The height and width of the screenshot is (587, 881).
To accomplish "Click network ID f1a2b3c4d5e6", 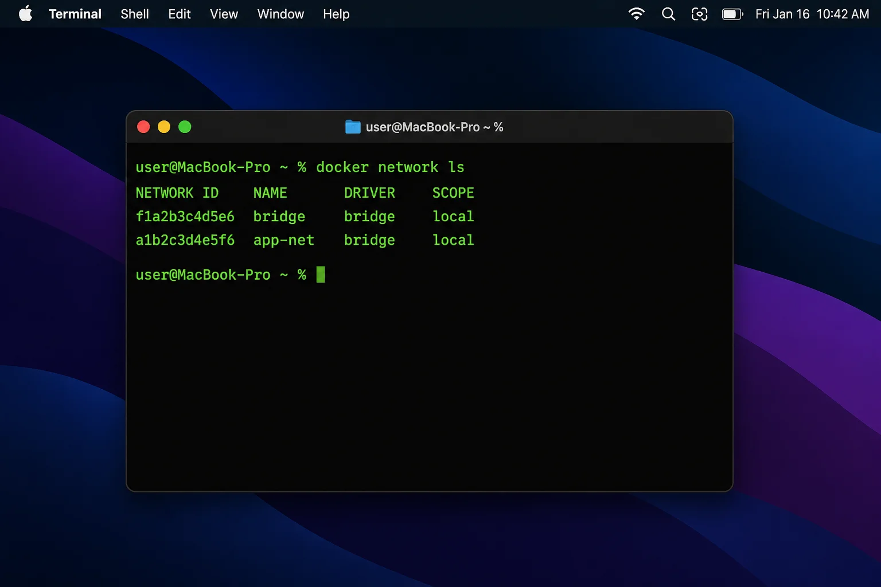I will tap(185, 216).
